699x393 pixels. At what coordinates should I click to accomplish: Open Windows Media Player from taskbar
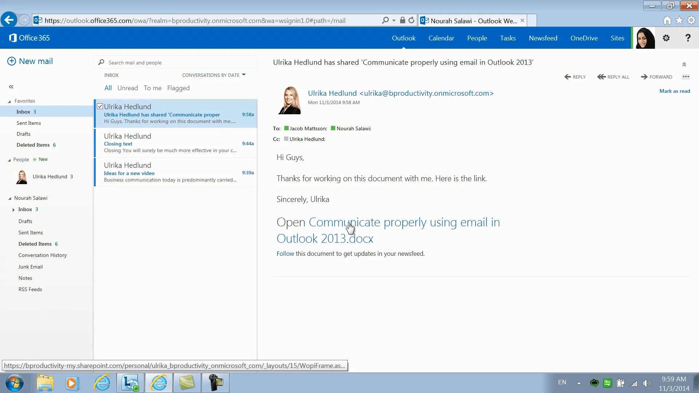click(x=72, y=383)
